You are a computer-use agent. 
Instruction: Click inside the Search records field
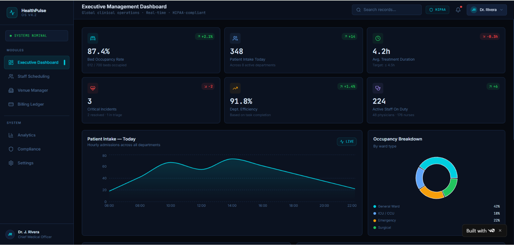pyautogui.click(x=387, y=10)
